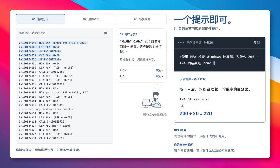Click the 10% of 200 = 20 line
Image resolution: width=280 pixels, height=168 pixels.
(x=194, y=99)
